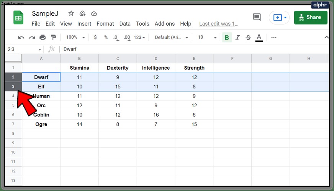The image size is (334, 191).
Task: Click the green Share button
Action: click(x=311, y=18)
